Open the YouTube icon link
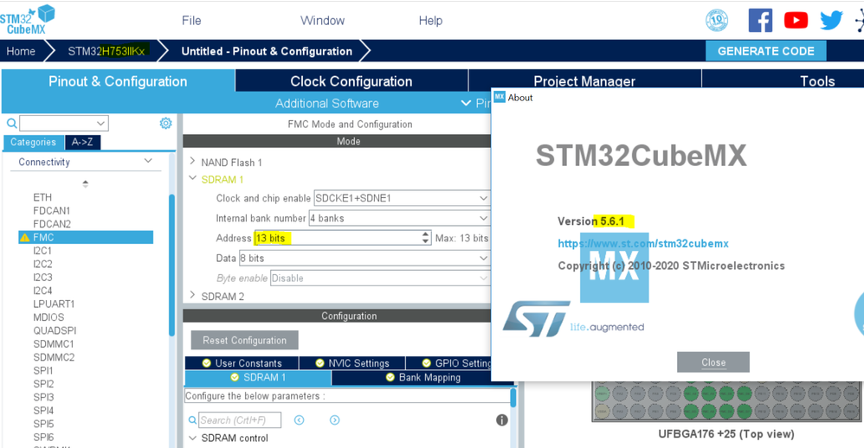Screen dimensions: 864x448 [x=796, y=21]
